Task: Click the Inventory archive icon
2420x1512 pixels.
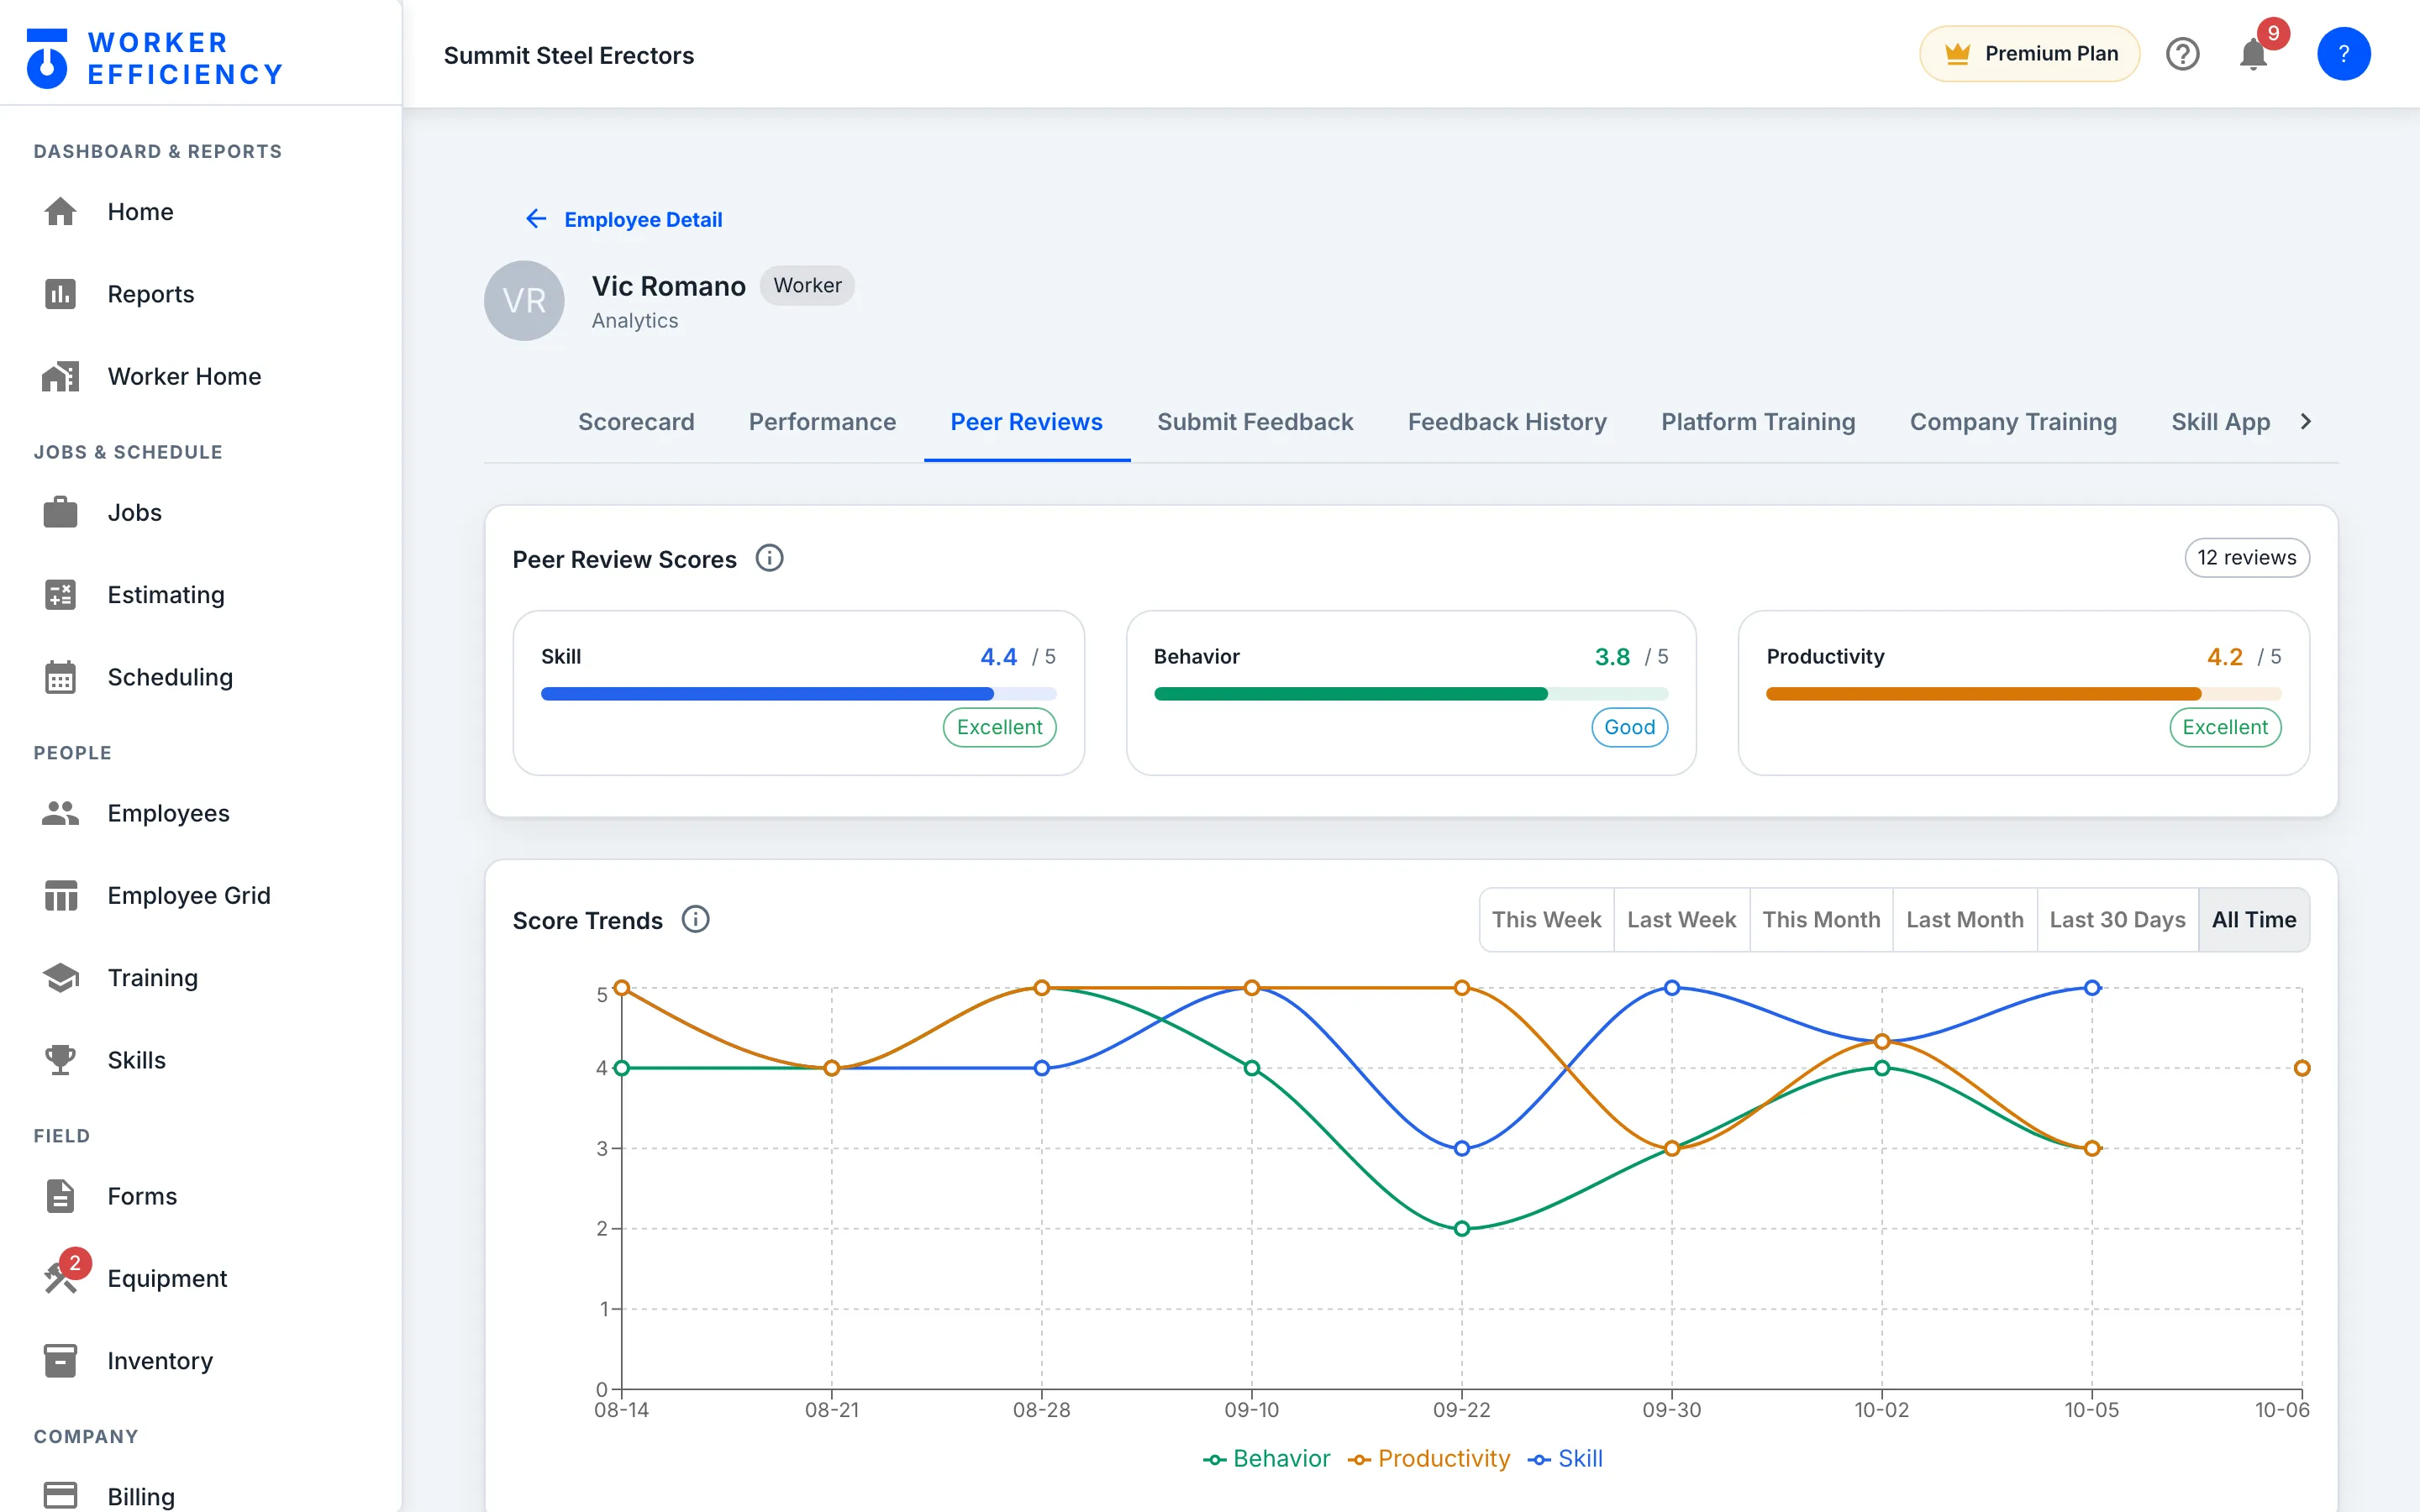Action: tap(60, 1360)
